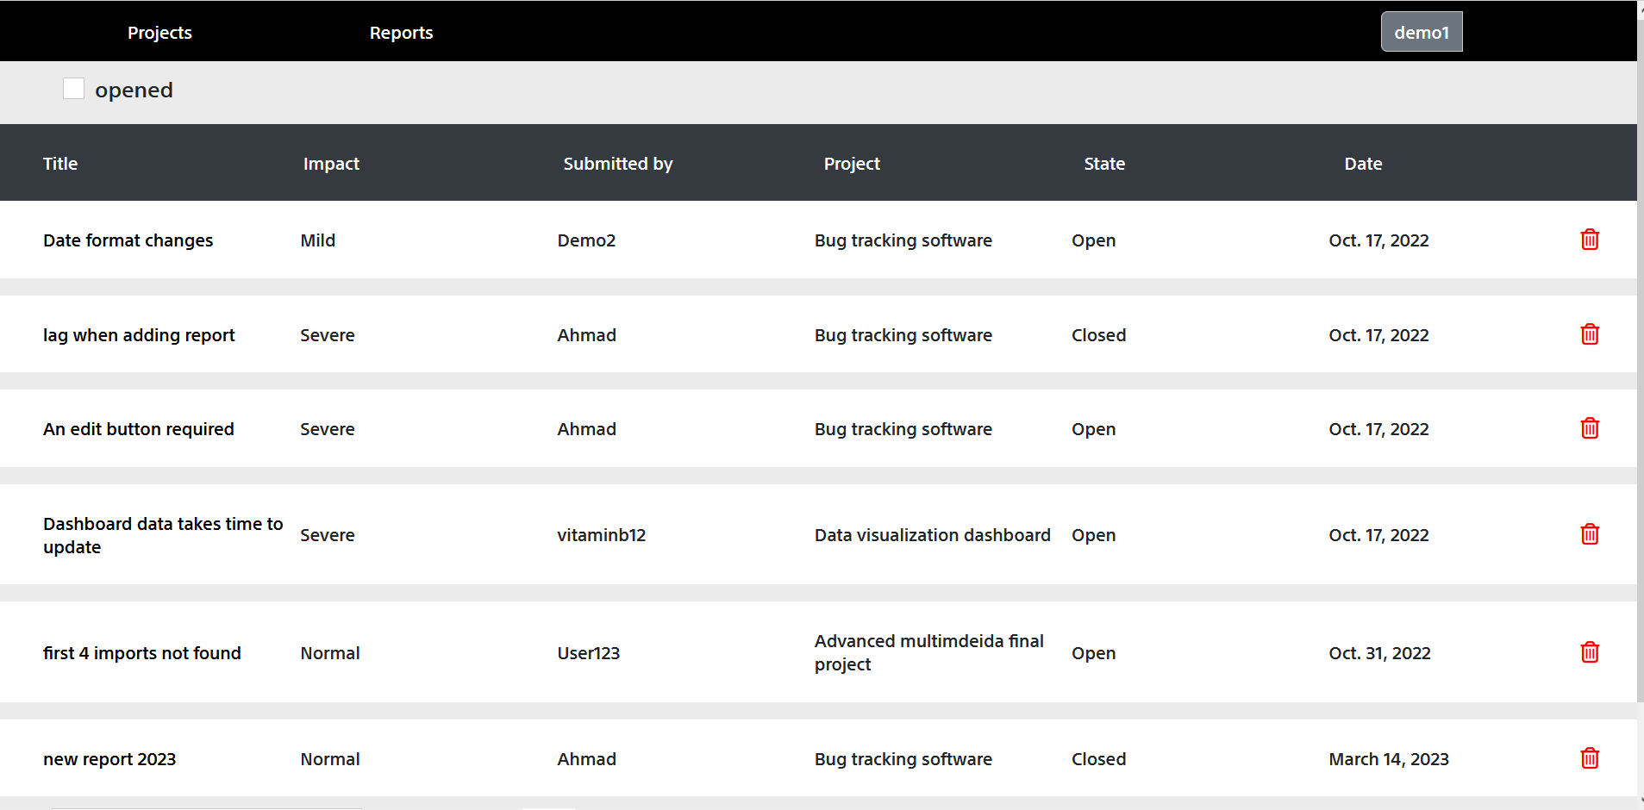Image resolution: width=1644 pixels, height=810 pixels.
Task: Toggle the 'opened' filter checkbox
Action: point(74,89)
